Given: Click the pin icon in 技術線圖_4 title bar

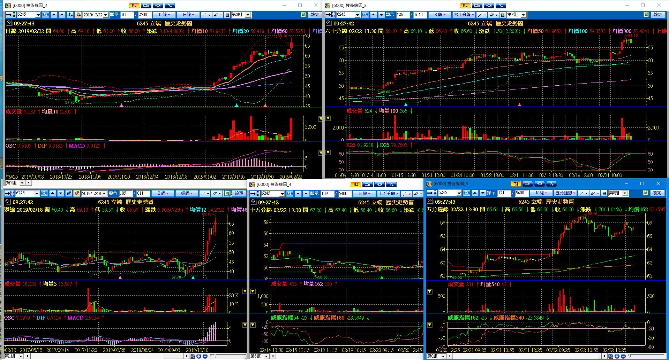Looking at the screenshot, I should click(x=379, y=184).
